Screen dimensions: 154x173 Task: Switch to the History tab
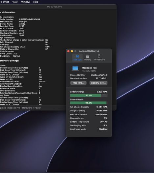(x=88, y=58)
